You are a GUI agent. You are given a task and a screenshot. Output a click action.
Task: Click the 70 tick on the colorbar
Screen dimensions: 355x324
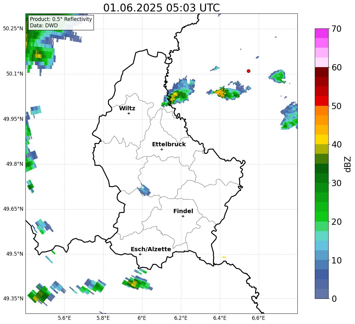(x=336, y=29)
